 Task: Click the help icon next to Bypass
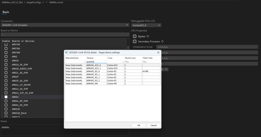[x=148, y=36]
